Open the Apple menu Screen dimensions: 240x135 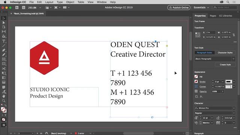[x=5, y=2]
